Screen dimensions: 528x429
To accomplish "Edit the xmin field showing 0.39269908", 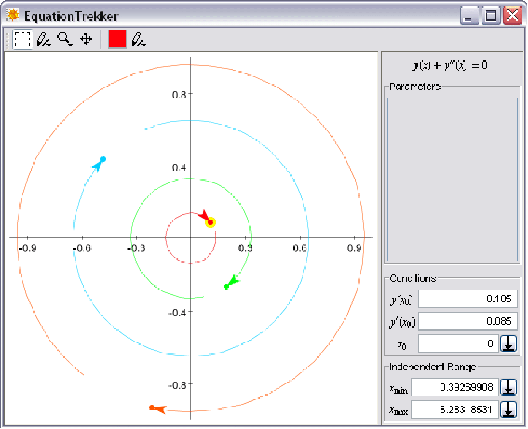I will pos(455,387).
